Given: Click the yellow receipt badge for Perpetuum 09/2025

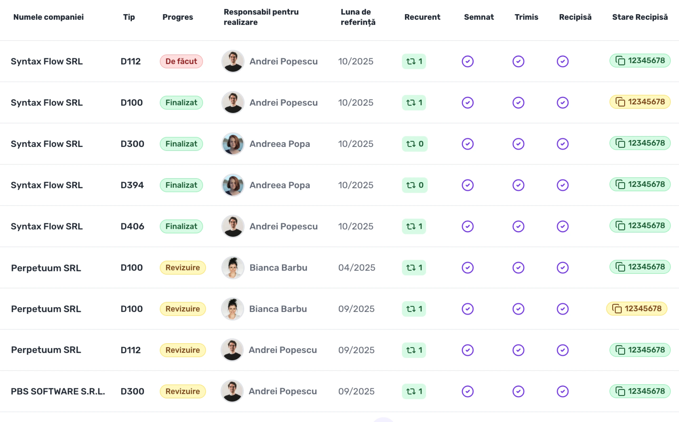Looking at the screenshot, I should pyautogui.click(x=637, y=309).
